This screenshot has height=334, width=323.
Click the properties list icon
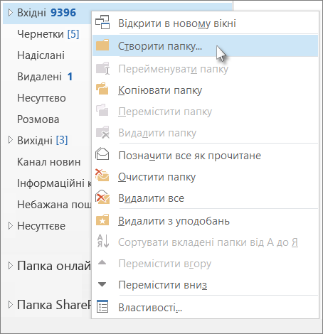102,306
